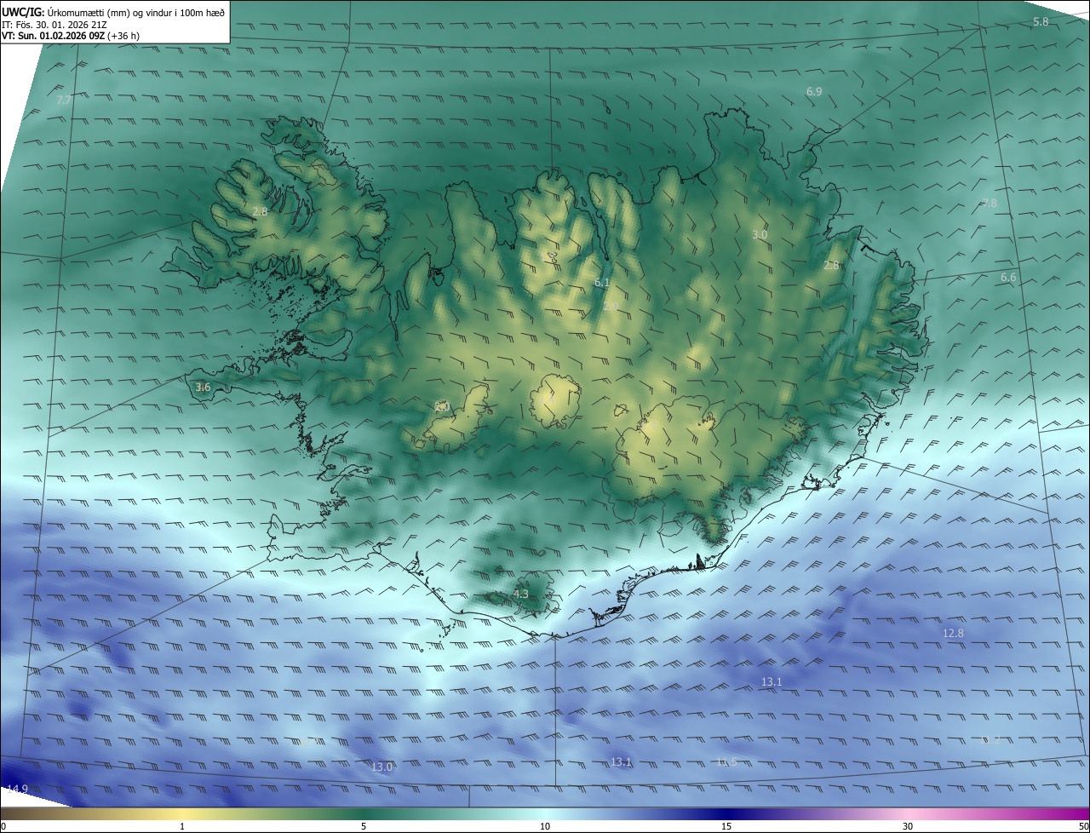This screenshot has height=833, width=1090.
Task: Click the '3.0' value label on map
Action: point(760,234)
